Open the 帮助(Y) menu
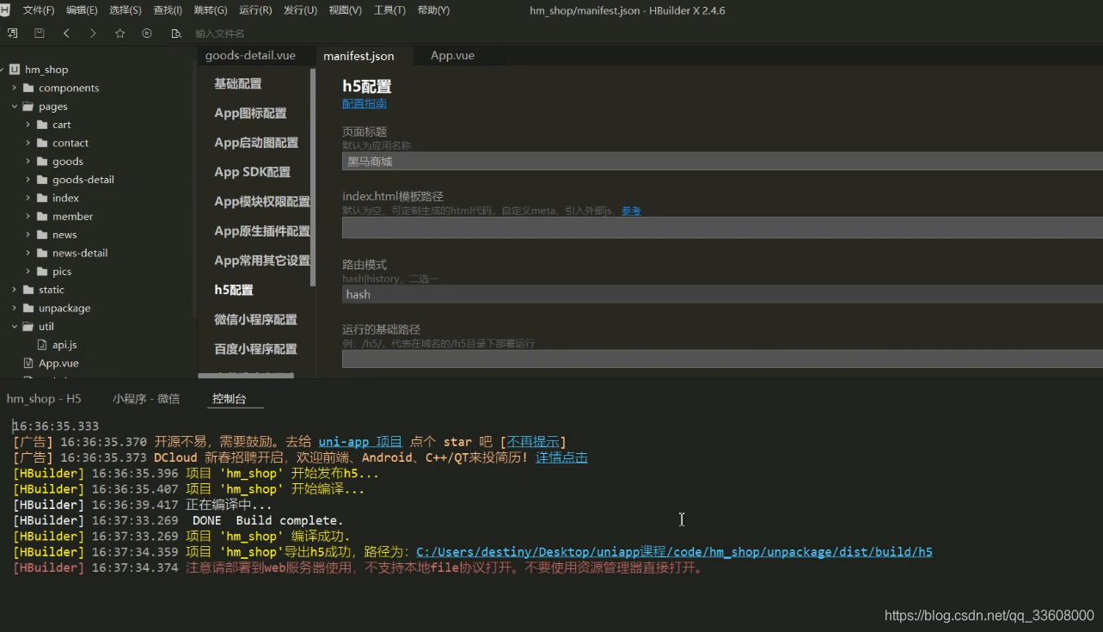This screenshot has width=1103, height=632. click(433, 10)
